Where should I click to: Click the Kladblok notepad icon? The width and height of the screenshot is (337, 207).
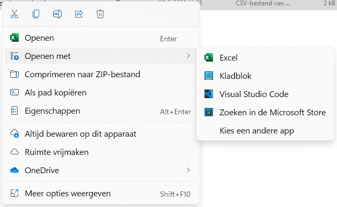coord(208,76)
